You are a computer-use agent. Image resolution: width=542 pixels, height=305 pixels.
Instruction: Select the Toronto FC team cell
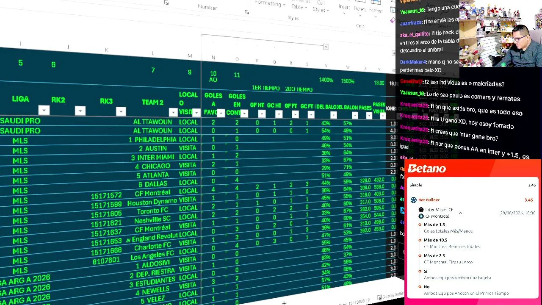[x=152, y=211]
